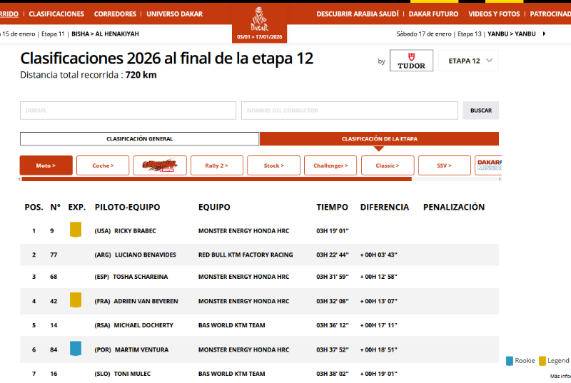Open the Original by Motul category
Image resolution: width=571 pixels, height=383 pixels.
[160, 165]
